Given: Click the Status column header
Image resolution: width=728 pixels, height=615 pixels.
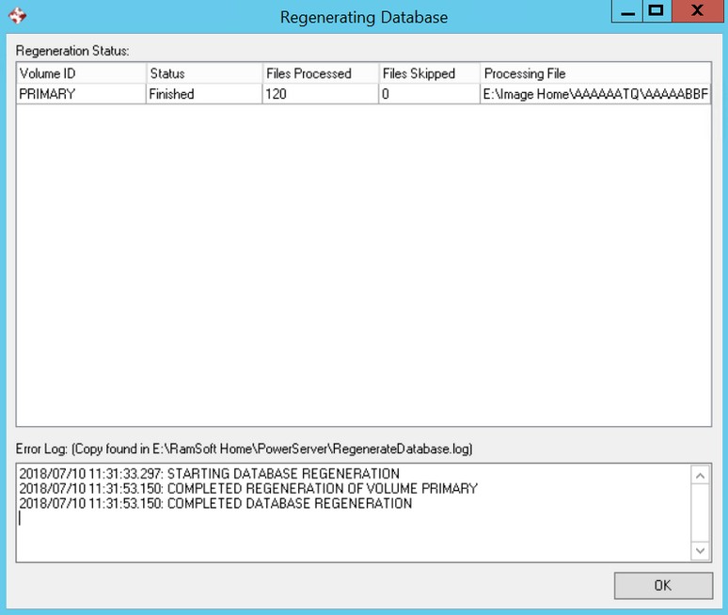Looking at the screenshot, I should tap(203, 73).
